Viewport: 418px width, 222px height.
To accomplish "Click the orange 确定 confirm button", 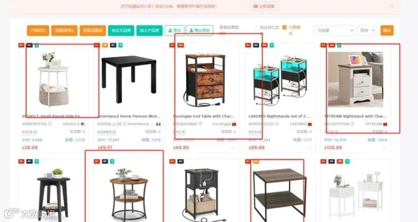I will click(387, 30).
